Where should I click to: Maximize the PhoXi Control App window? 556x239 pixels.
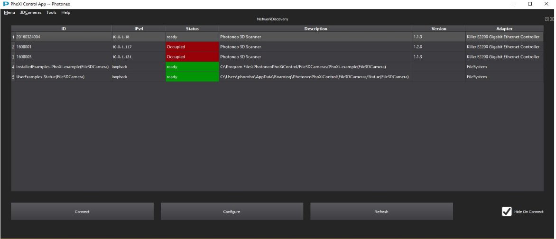pyautogui.click(x=530, y=4)
